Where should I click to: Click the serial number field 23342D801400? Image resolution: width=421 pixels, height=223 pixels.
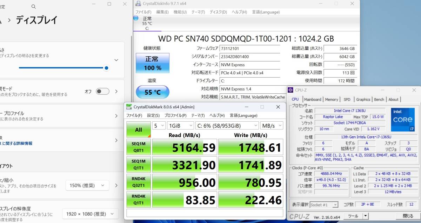(249, 57)
